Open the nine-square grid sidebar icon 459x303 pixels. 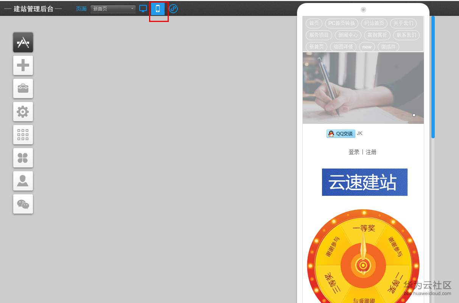pyautogui.click(x=23, y=135)
